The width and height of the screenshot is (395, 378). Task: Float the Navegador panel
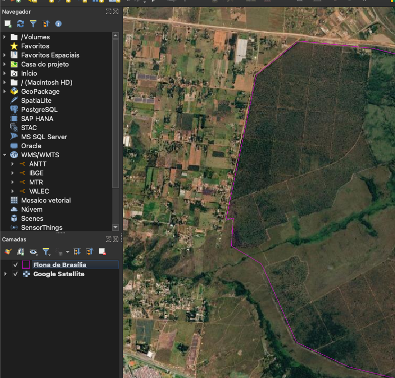[108, 11]
